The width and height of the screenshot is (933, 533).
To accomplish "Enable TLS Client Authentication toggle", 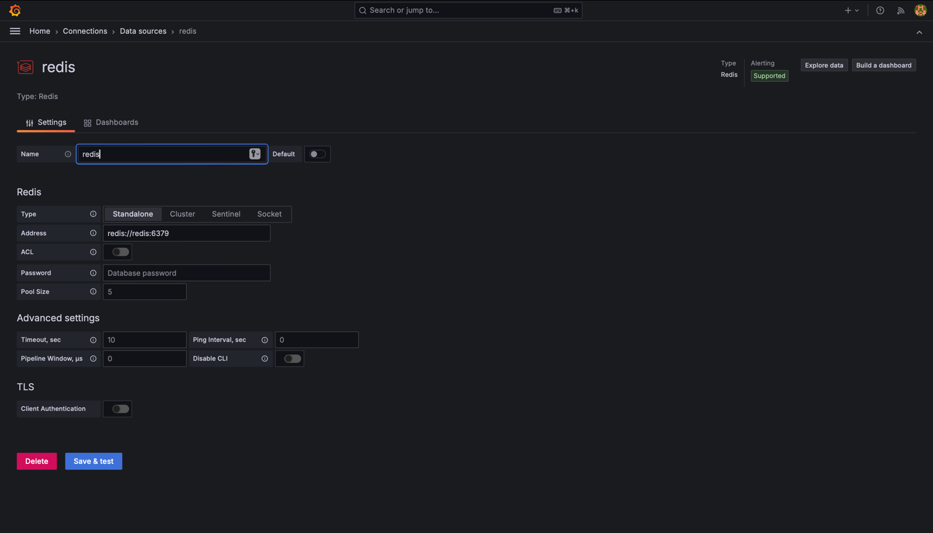I will (x=120, y=409).
